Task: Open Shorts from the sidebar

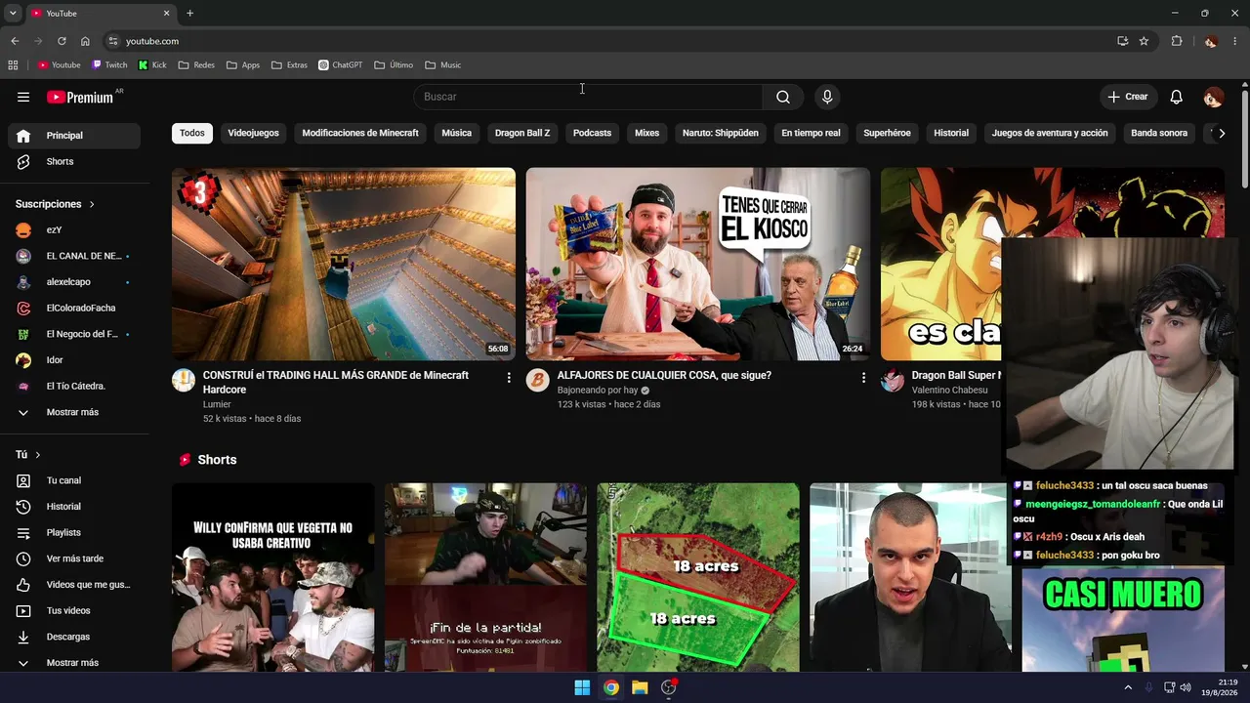Action: 74,162
